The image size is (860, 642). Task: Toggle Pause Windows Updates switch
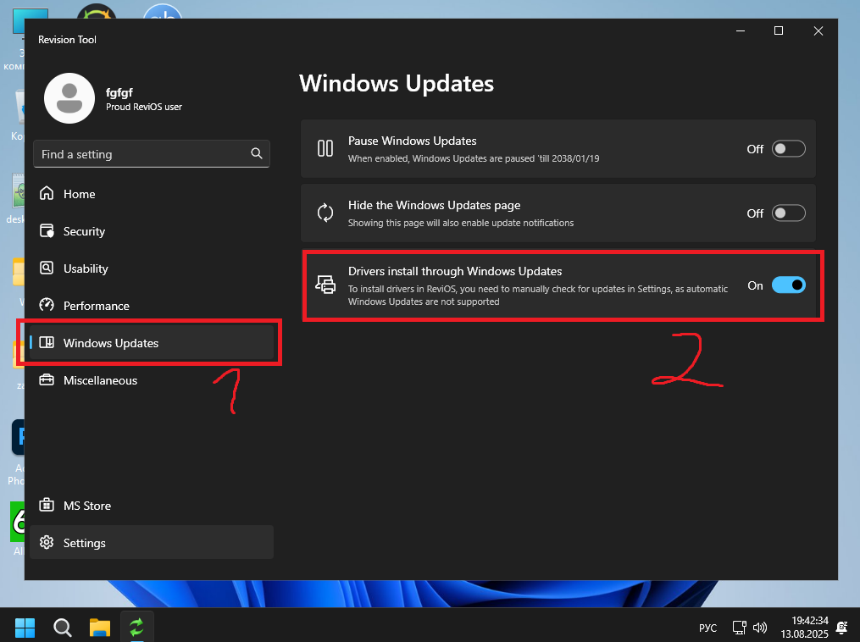[x=788, y=148]
